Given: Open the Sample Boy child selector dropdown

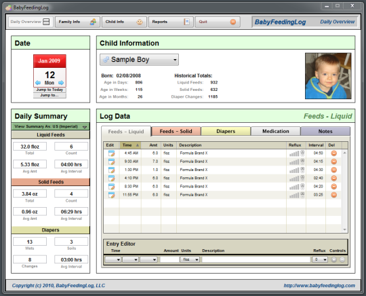Looking at the screenshot, I should (x=140, y=60).
